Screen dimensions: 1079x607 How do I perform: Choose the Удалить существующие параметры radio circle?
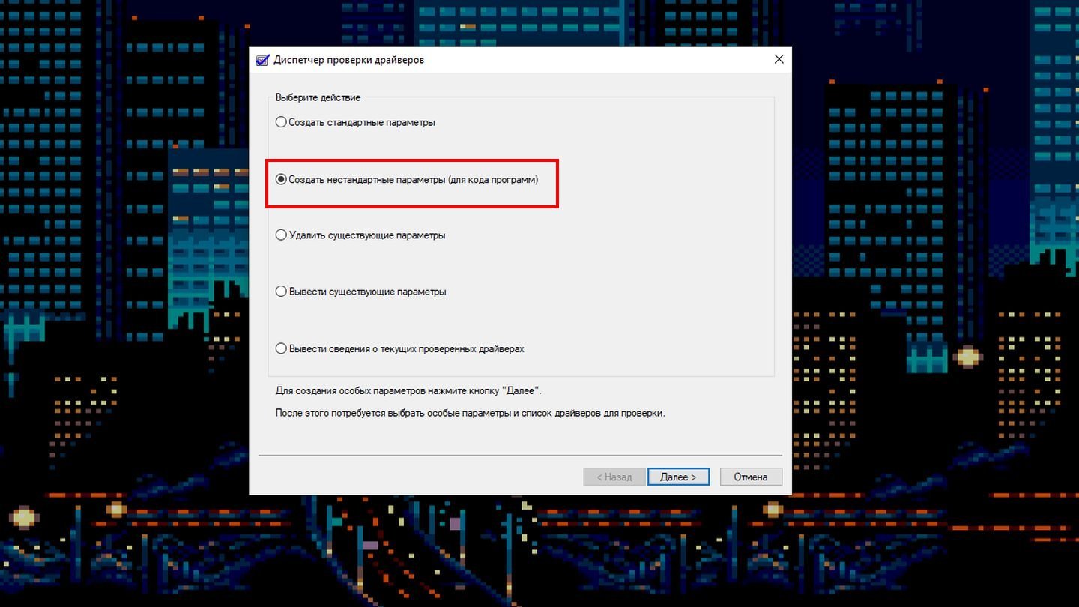[281, 235]
